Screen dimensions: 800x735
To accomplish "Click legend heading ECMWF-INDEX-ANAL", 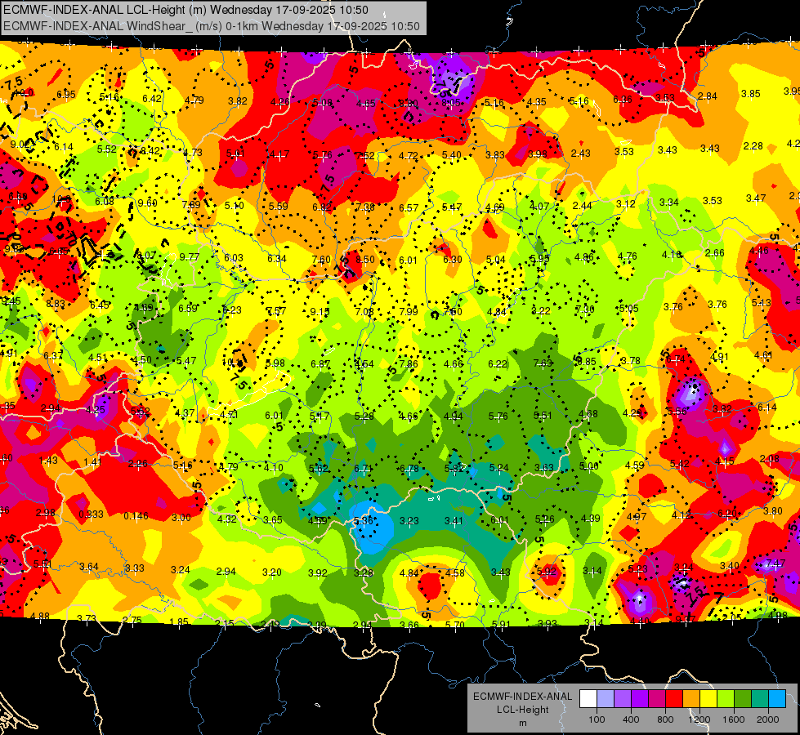I will point(522,697).
